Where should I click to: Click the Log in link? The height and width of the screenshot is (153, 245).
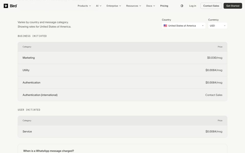tap(192, 6)
